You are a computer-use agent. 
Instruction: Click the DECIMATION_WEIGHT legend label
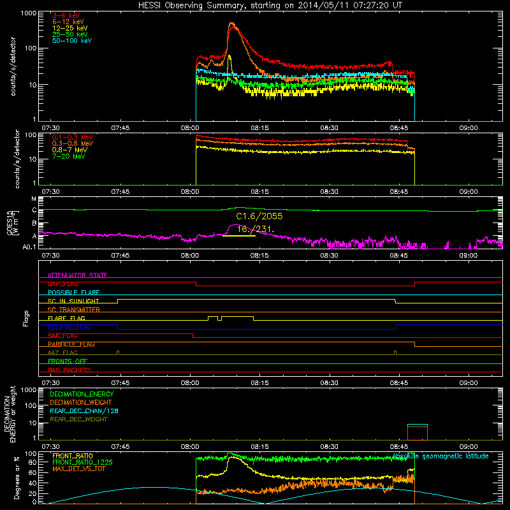(81, 402)
